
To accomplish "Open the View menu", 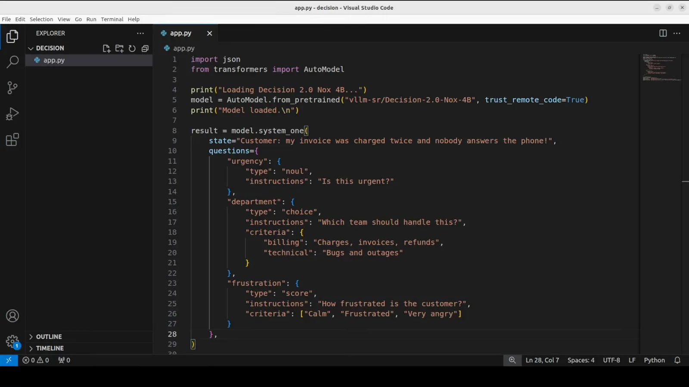I will [64, 19].
